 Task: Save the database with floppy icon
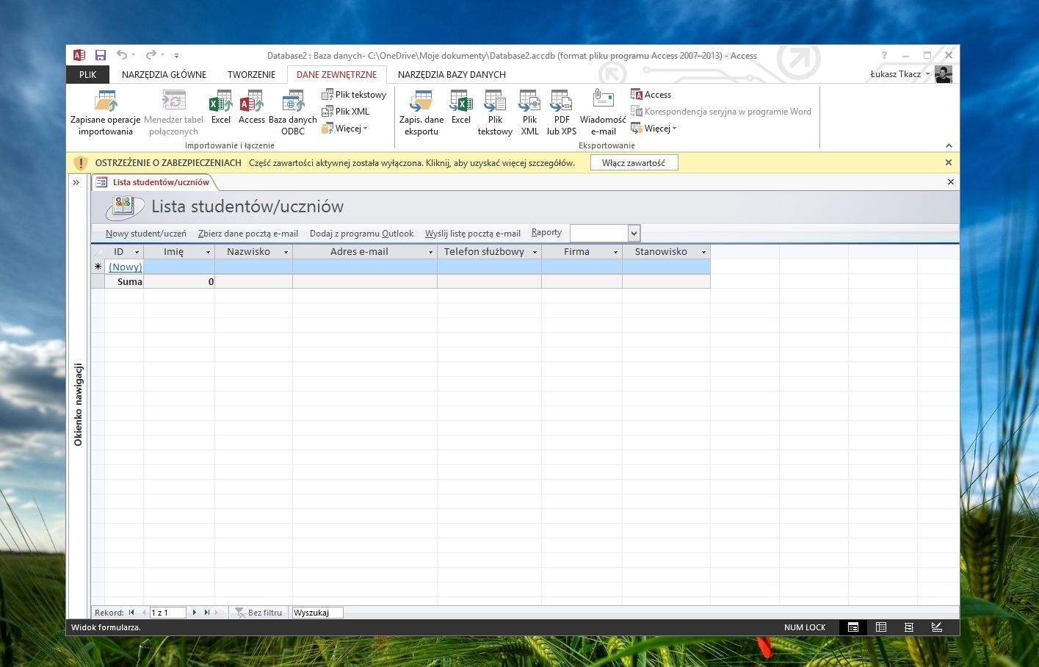point(101,55)
